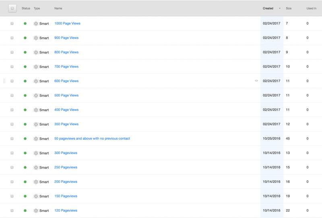The width and height of the screenshot is (322, 218).
Task: Open the 300 Pageviews list
Action: pos(66,153)
